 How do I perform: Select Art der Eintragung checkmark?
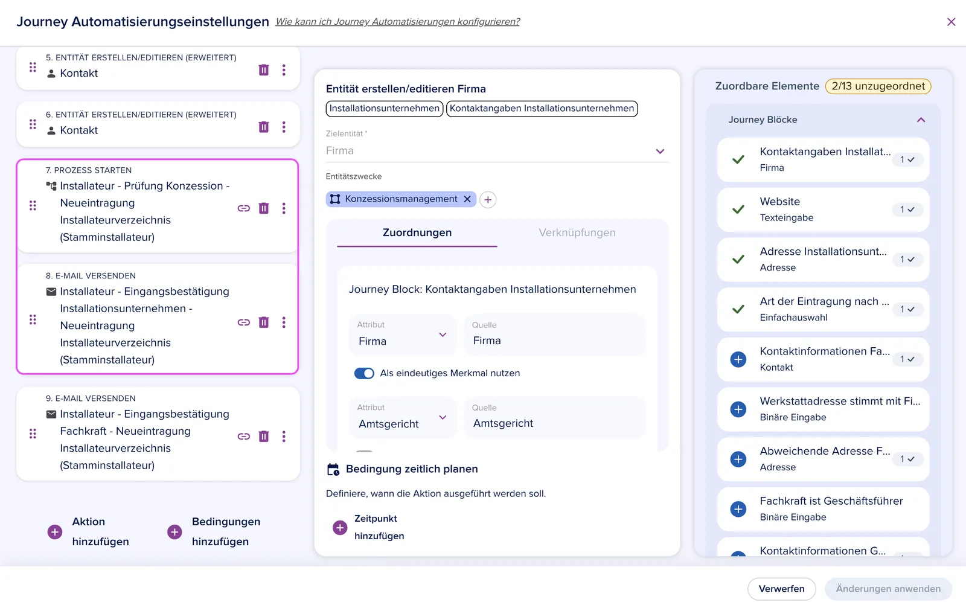[738, 309]
